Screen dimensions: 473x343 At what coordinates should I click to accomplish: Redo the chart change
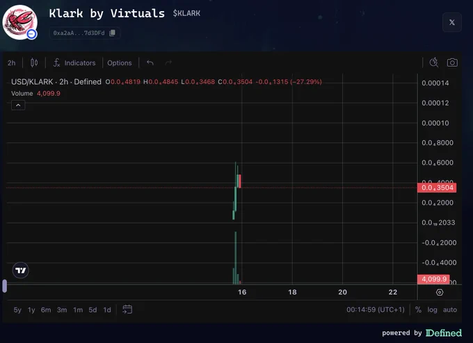coord(168,62)
